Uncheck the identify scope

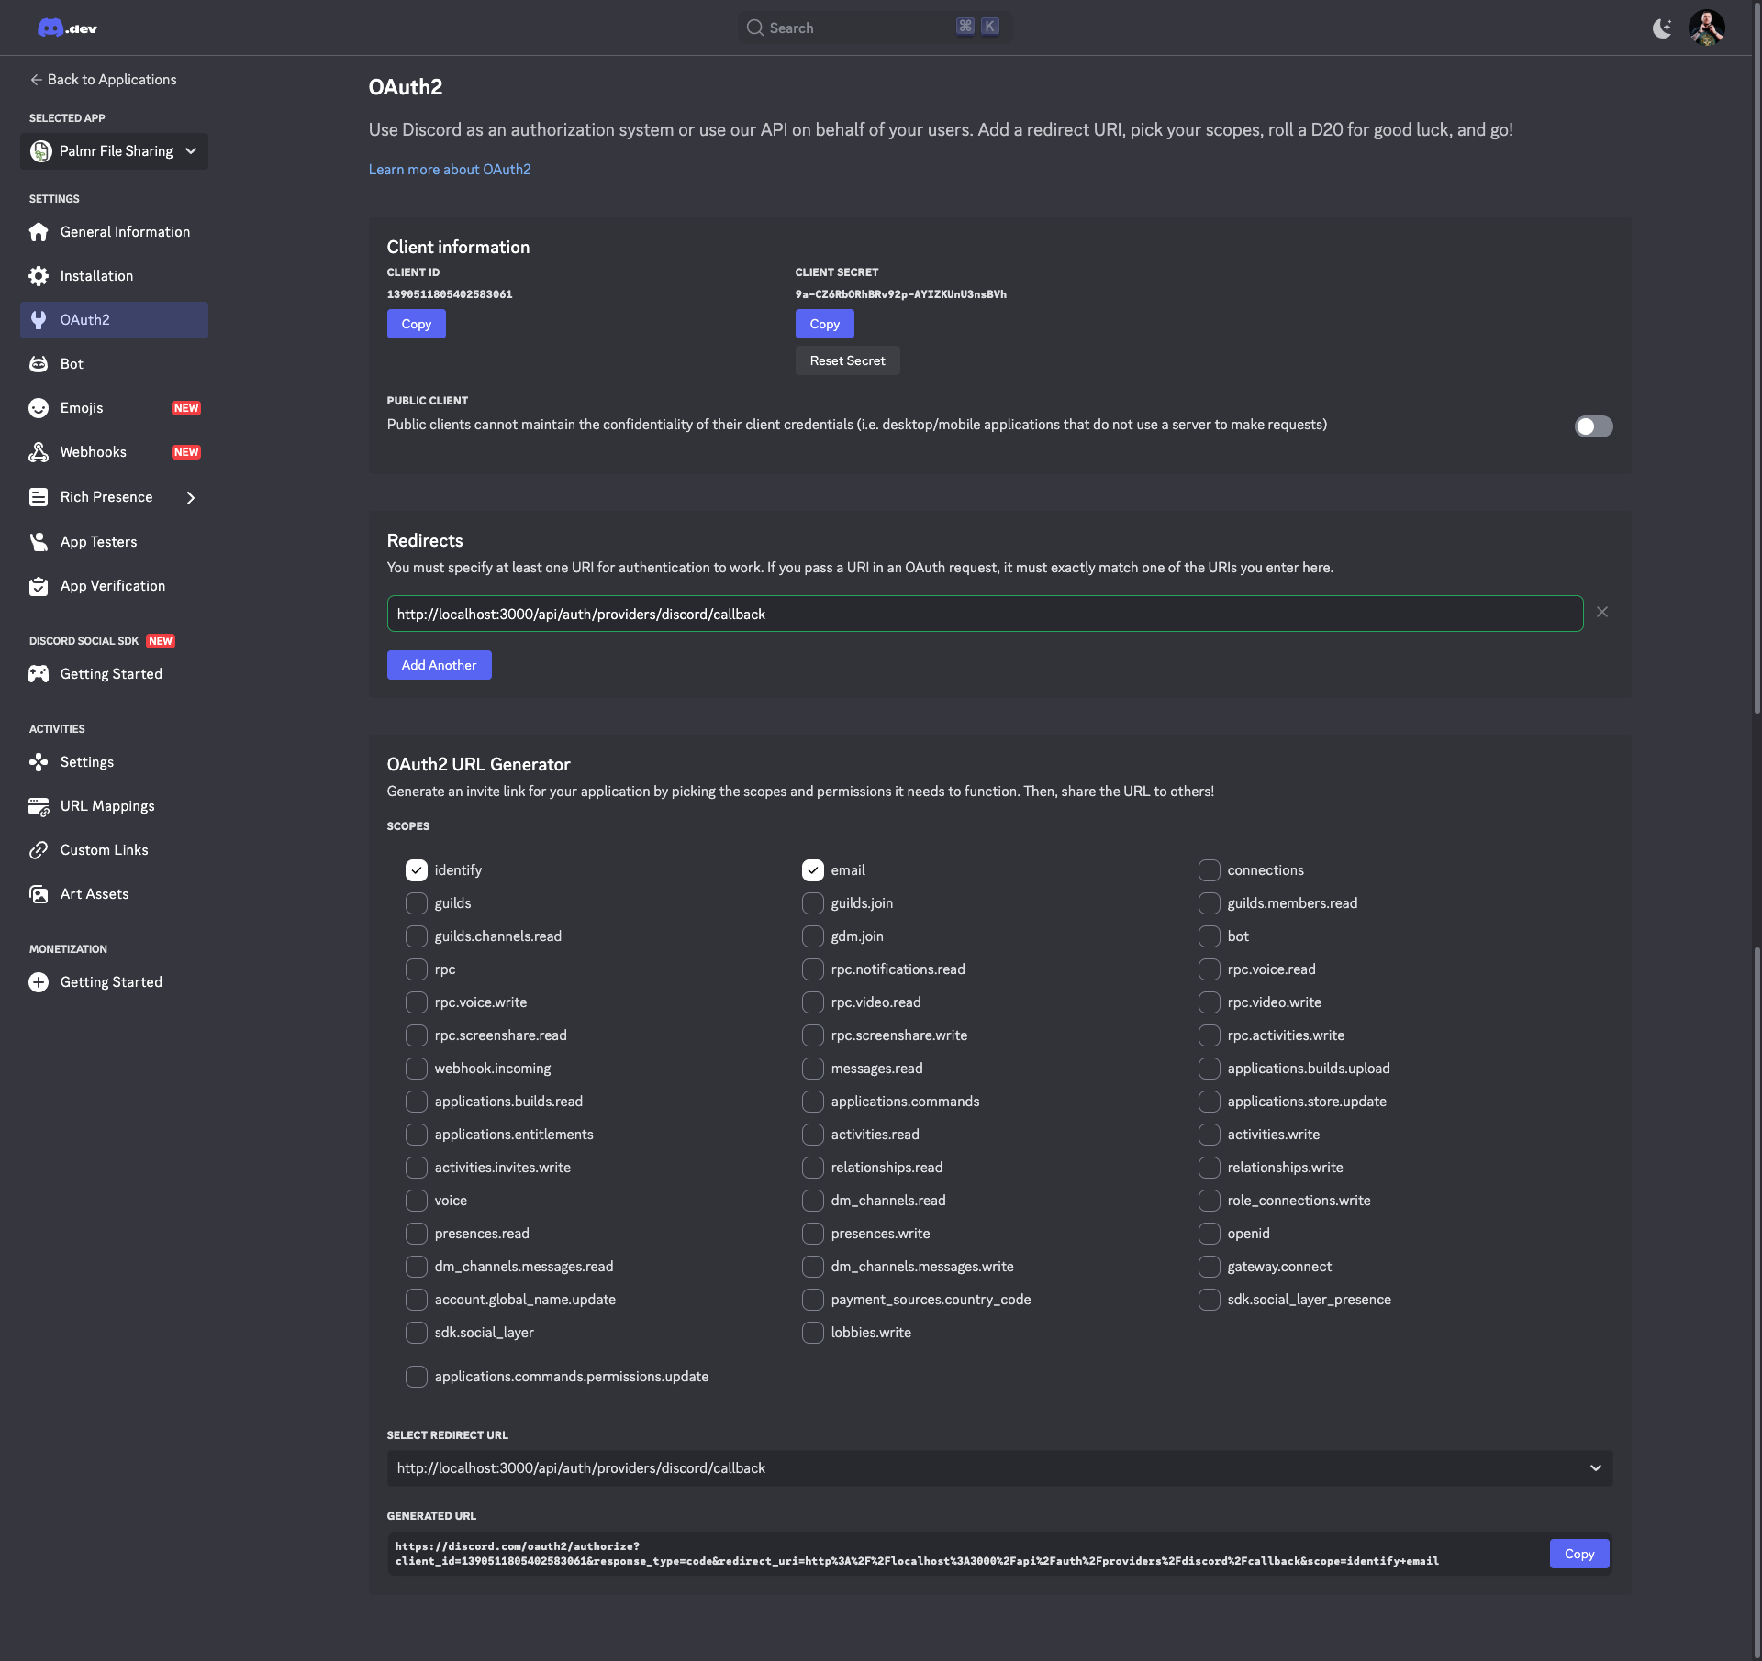[417, 870]
